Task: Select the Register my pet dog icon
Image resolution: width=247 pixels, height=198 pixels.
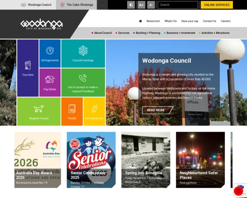Action: pyautogui.click(x=39, y=108)
